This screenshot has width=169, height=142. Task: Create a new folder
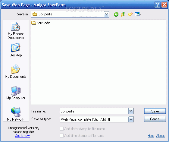tap(130, 14)
